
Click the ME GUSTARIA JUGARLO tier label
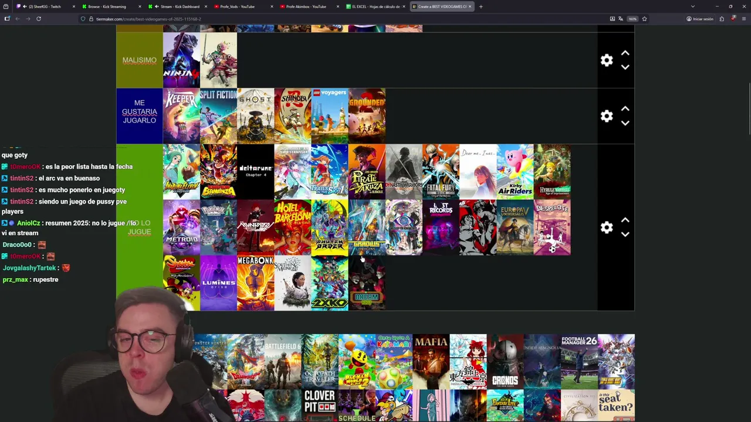point(140,116)
